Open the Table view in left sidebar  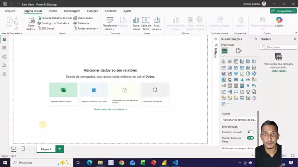pyautogui.click(x=4, y=48)
